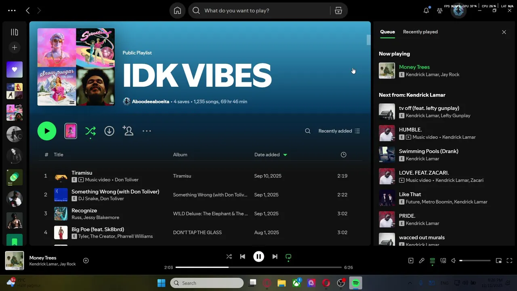Click the Browse icon in search bar
The width and height of the screenshot is (517, 291).
(338, 11)
